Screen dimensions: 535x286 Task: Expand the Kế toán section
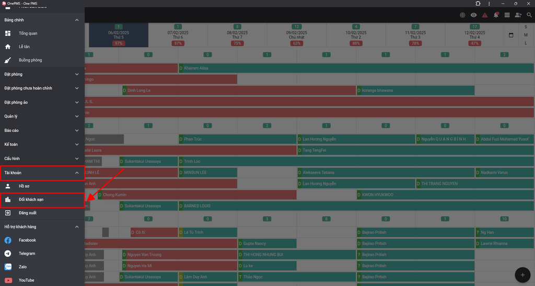tap(42, 145)
